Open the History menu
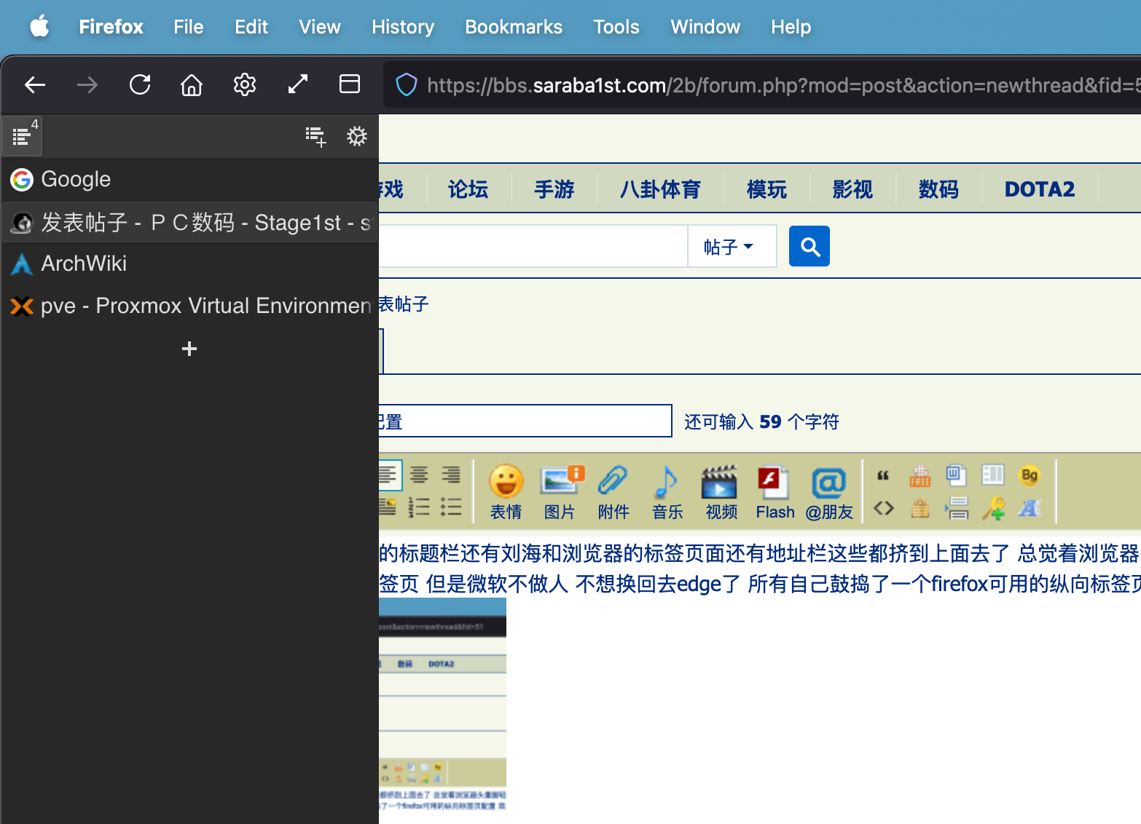Screen dimensions: 1141x824 [x=403, y=27]
